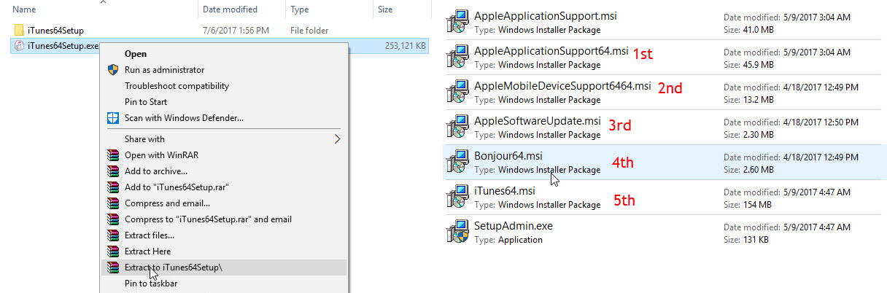Click WinRAR icon beside Add to archive
Screen dimensions: 887x293
pos(113,171)
